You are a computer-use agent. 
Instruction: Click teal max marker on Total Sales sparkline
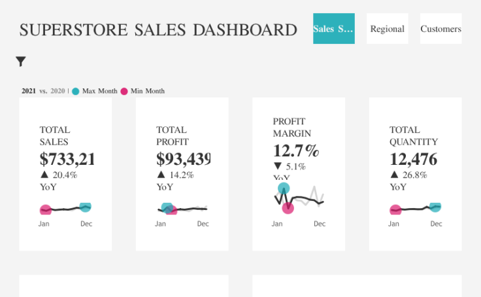coord(85,207)
